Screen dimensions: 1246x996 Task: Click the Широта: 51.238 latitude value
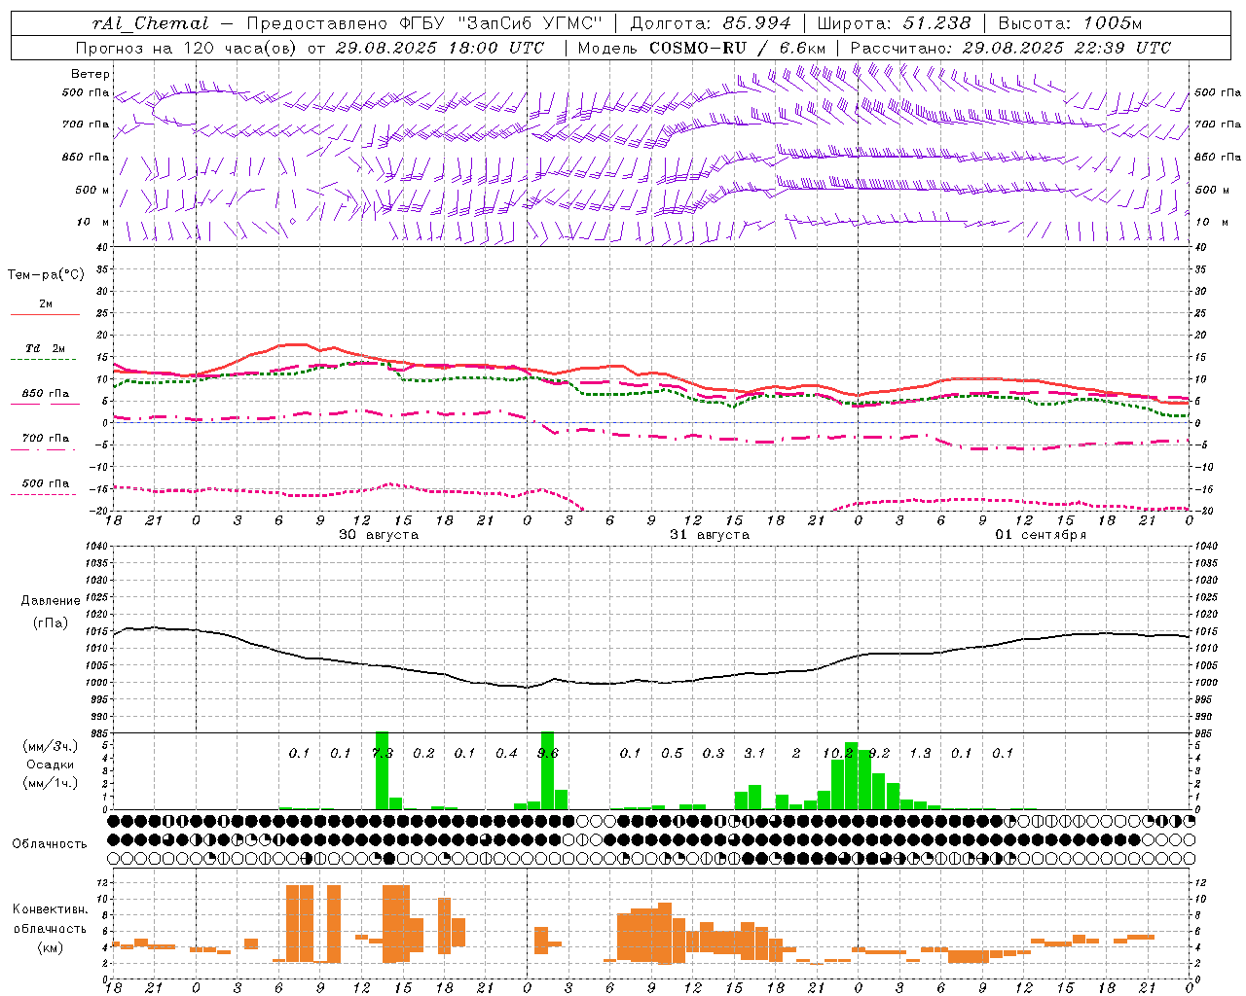(894, 23)
